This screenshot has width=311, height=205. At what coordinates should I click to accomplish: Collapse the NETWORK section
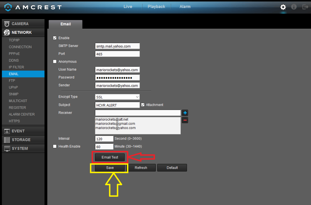click(x=23, y=32)
